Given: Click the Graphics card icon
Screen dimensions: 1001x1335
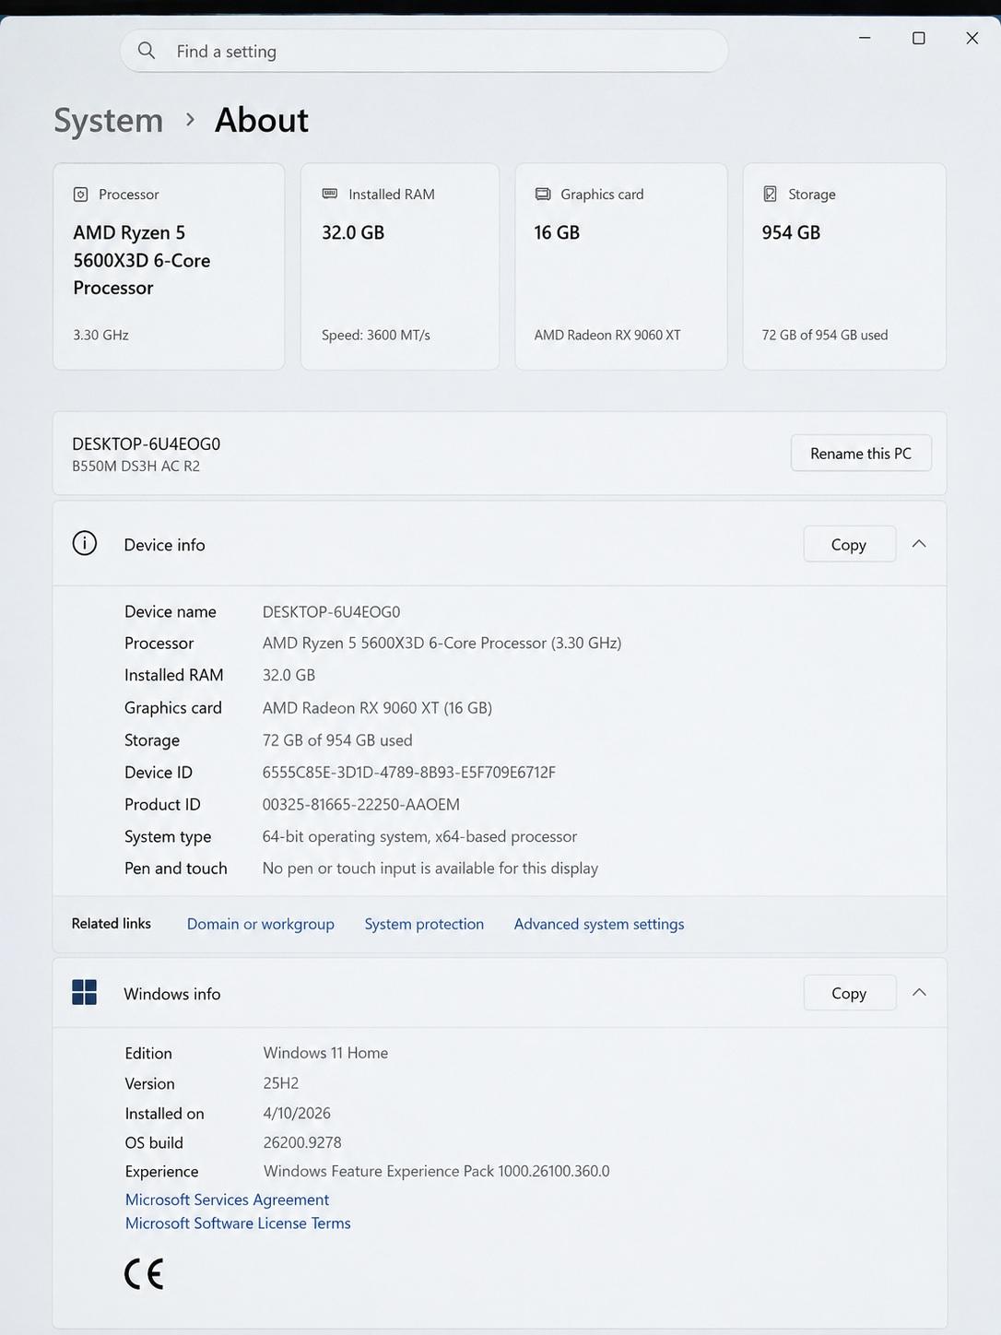Looking at the screenshot, I should tap(543, 194).
